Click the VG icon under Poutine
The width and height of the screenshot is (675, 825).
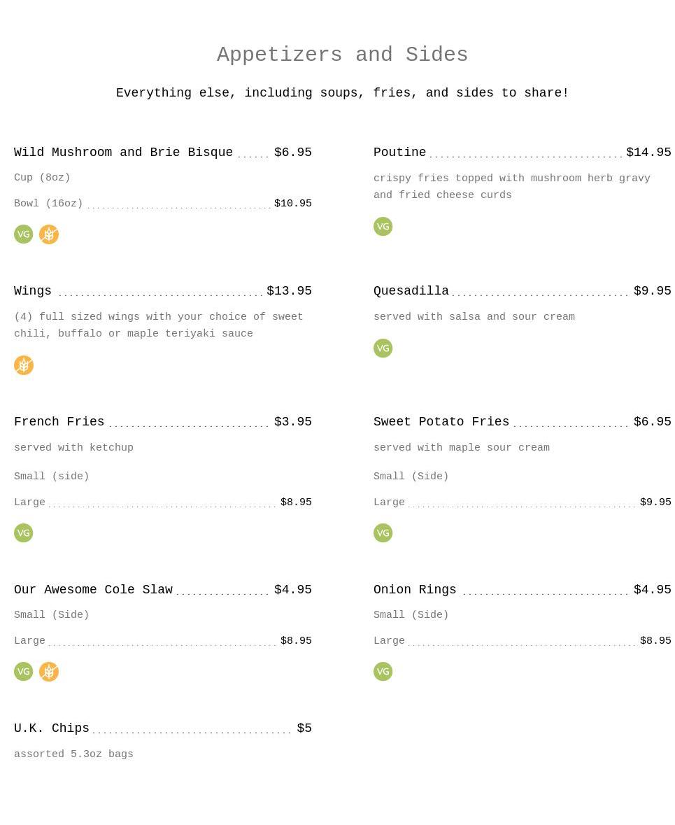pyautogui.click(x=383, y=226)
